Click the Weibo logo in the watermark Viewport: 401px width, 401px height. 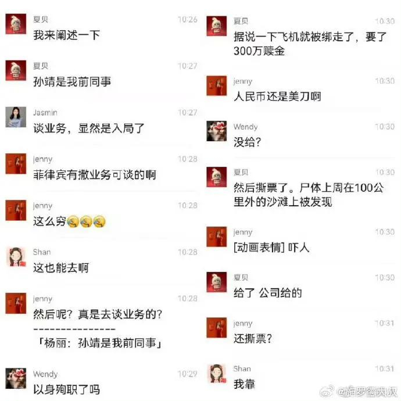pyautogui.click(x=327, y=392)
